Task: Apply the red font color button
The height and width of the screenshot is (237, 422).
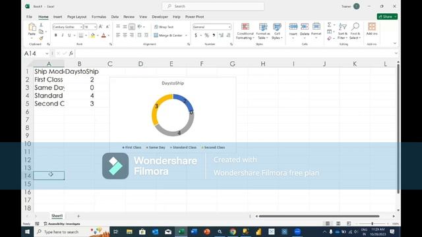Action: pyautogui.click(x=104, y=35)
